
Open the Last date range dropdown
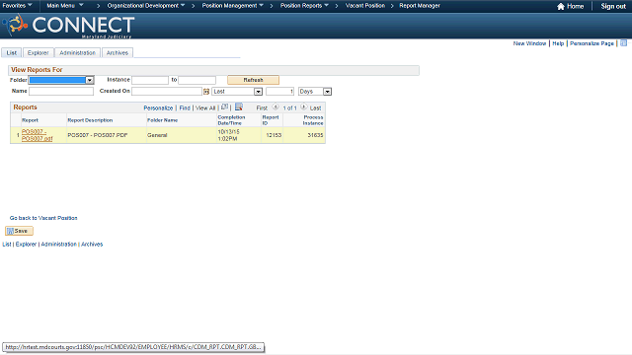pyautogui.click(x=237, y=92)
